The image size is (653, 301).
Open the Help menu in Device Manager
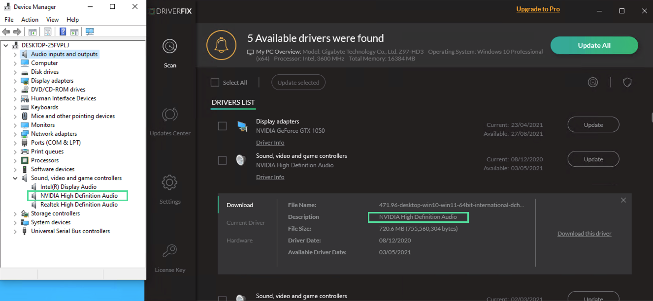[x=72, y=20]
